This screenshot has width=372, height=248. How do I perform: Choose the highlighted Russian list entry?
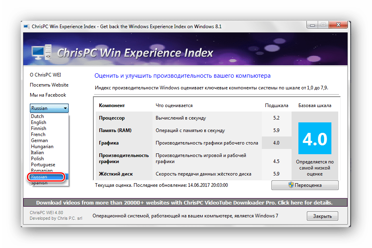(x=49, y=177)
